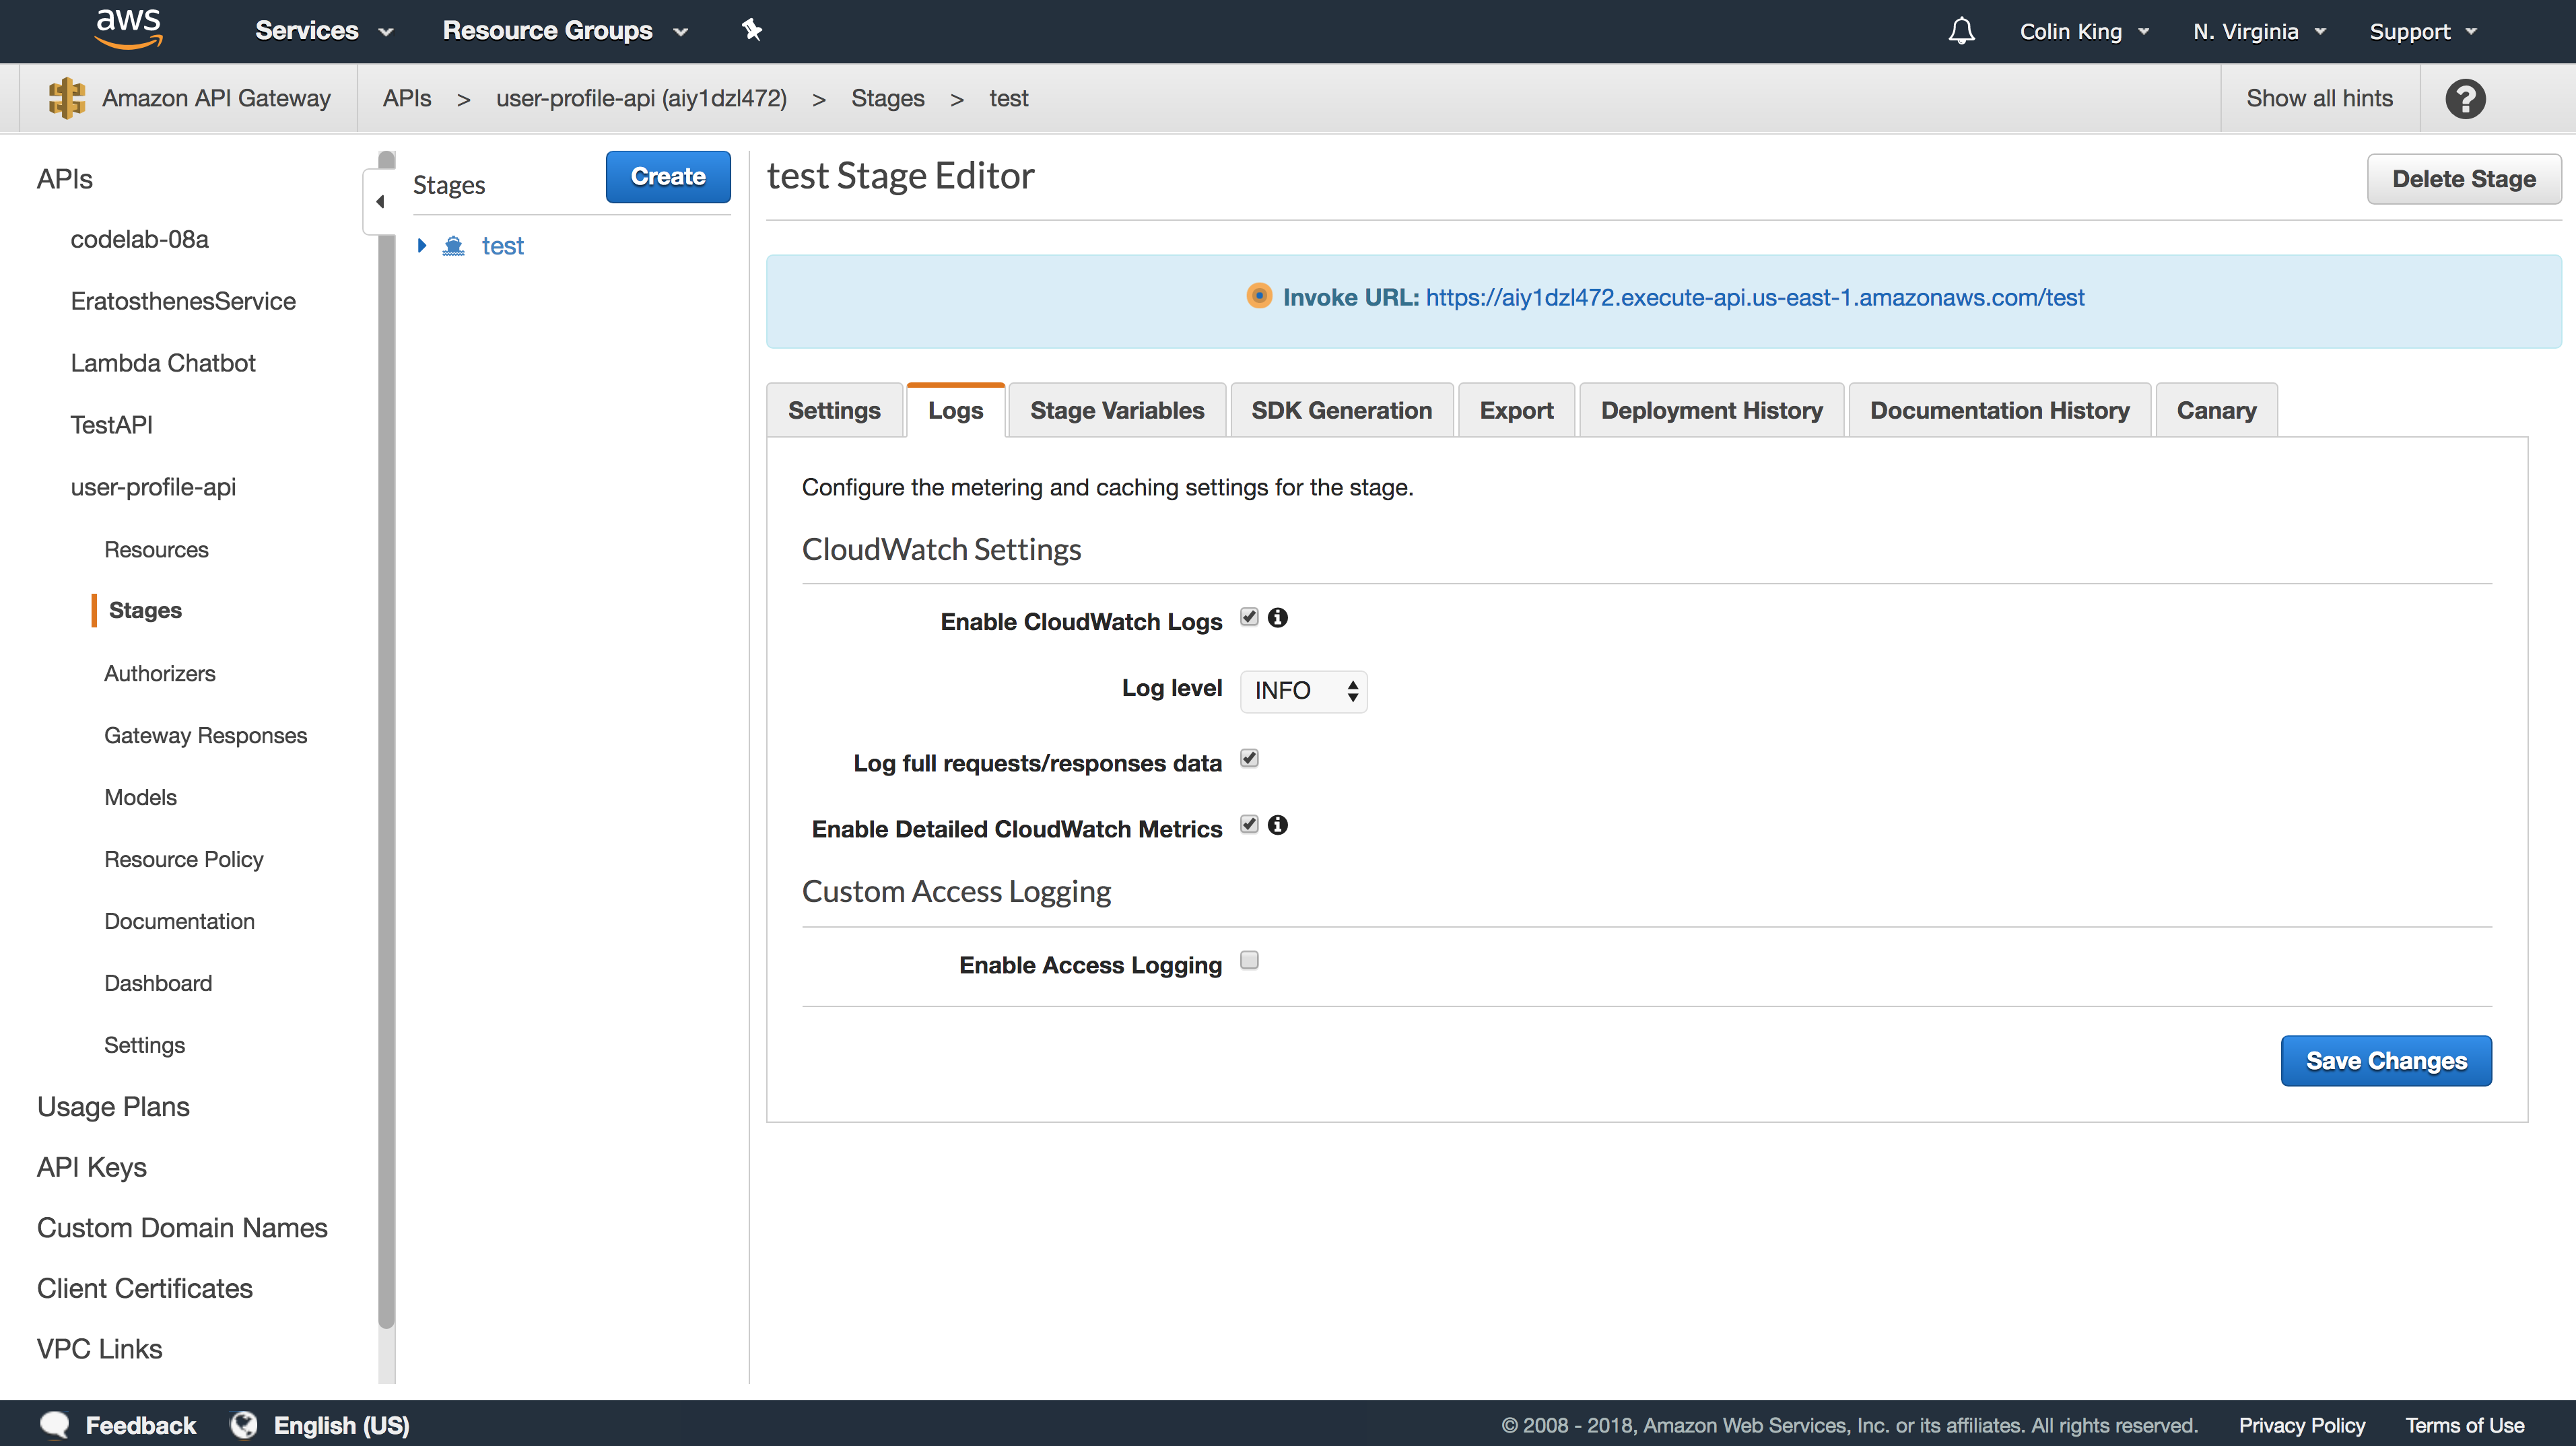
Task: Enable Access Logging checkbox
Action: (x=1249, y=961)
